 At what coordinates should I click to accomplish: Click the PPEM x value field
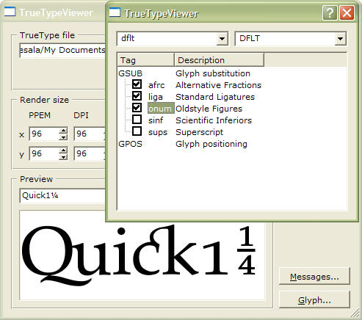(44, 134)
